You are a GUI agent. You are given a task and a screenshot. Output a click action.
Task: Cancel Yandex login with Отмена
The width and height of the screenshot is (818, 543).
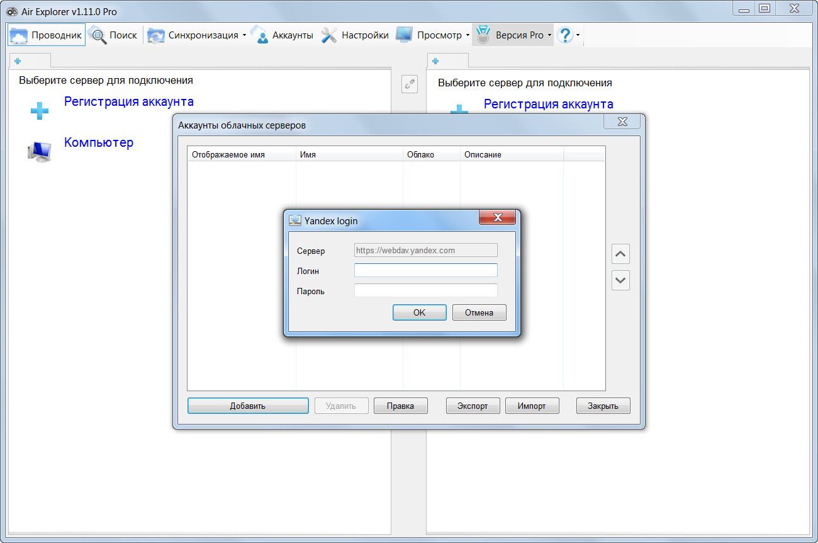pyautogui.click(x=479, y=312)
